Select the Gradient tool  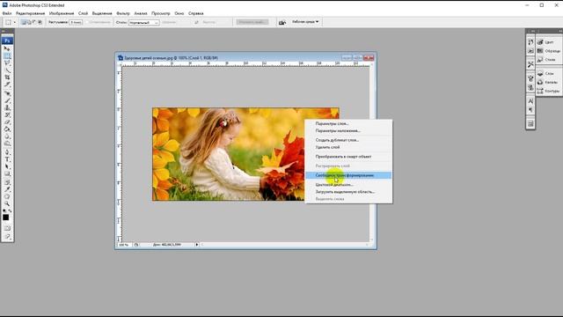click(7, 129)
